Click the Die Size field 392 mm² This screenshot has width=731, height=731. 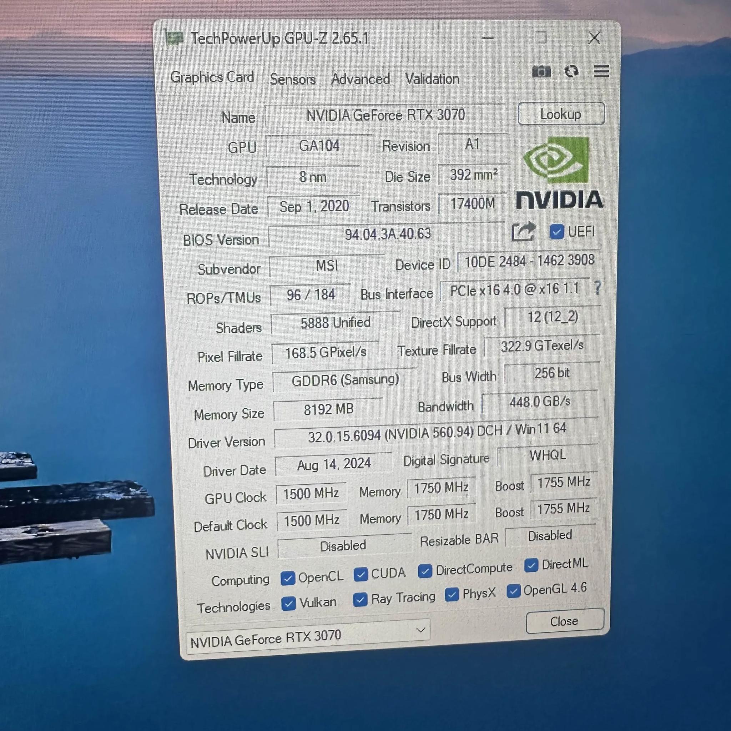click(x=473, y=175)
